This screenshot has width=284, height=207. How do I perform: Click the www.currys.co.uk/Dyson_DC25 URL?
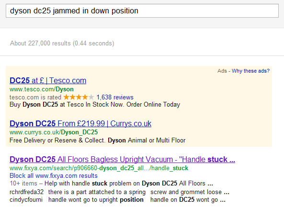[x=54, y=132]
